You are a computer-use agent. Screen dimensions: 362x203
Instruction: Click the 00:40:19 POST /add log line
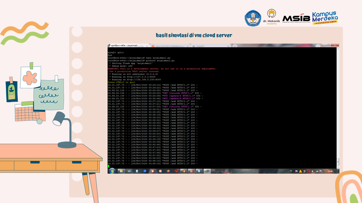coord(153,139)
